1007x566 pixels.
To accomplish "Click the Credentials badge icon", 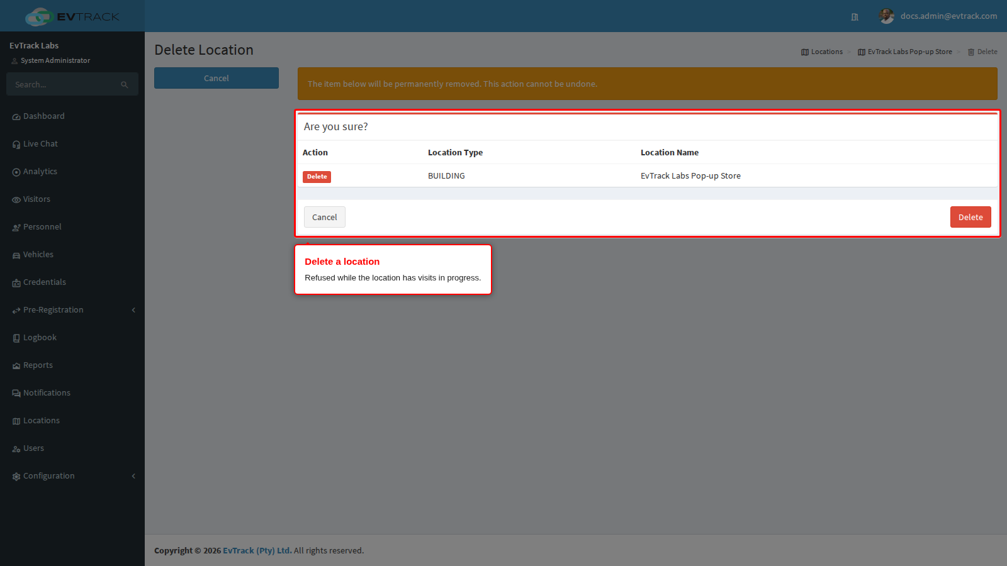I will click(16, 283).
